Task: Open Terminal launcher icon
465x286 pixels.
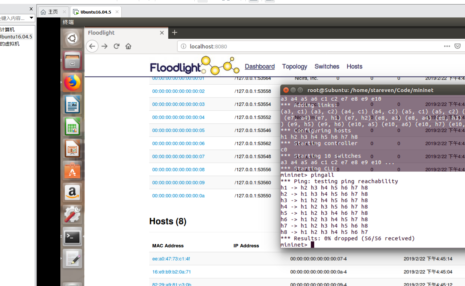Action: pyautogui.click(x=72, y=237)
